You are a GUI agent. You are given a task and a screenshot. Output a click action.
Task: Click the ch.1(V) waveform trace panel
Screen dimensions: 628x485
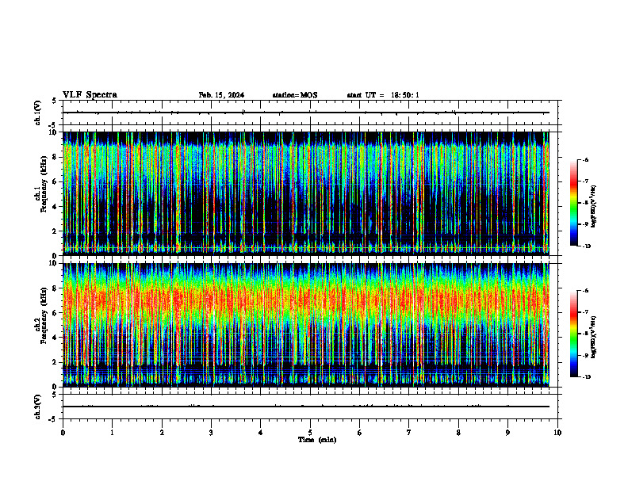point(310,113)
